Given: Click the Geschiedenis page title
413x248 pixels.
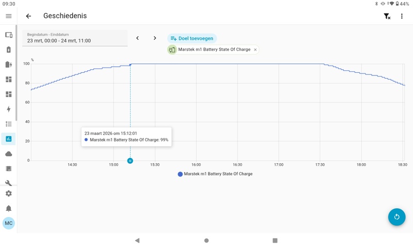Looking at the screenshot, I should (65, 16).
